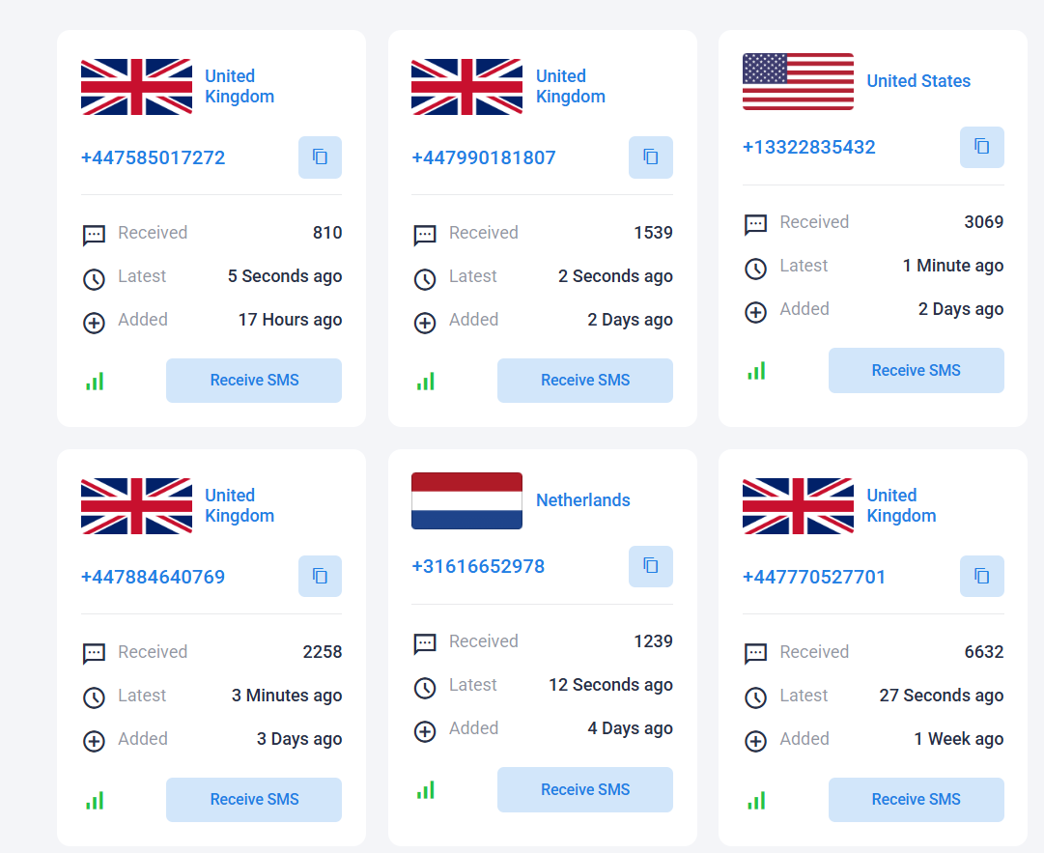Copy the number +447770527701
The width and height of the screenshot is (1044, 853).
tap(981, 576)
